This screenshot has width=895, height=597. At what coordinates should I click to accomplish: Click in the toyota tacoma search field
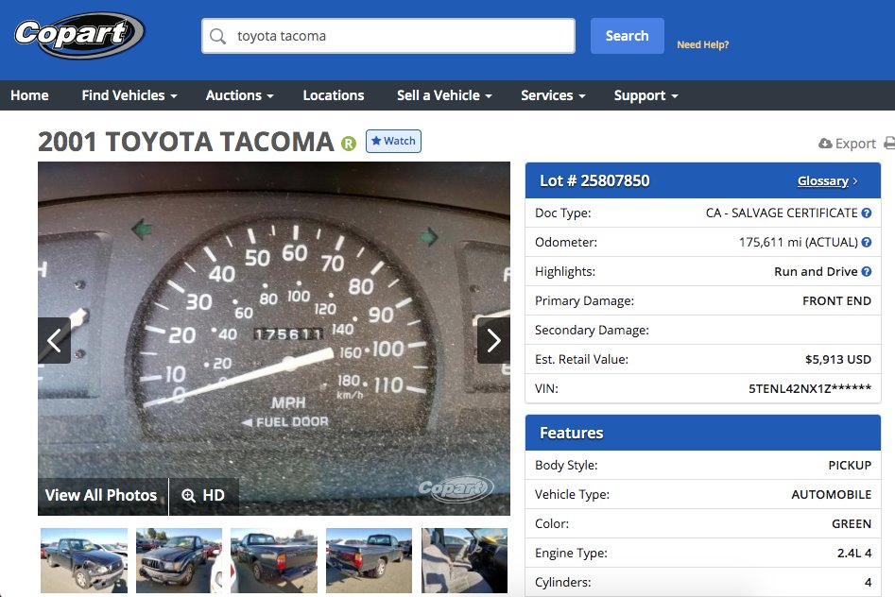coord(388,36)
